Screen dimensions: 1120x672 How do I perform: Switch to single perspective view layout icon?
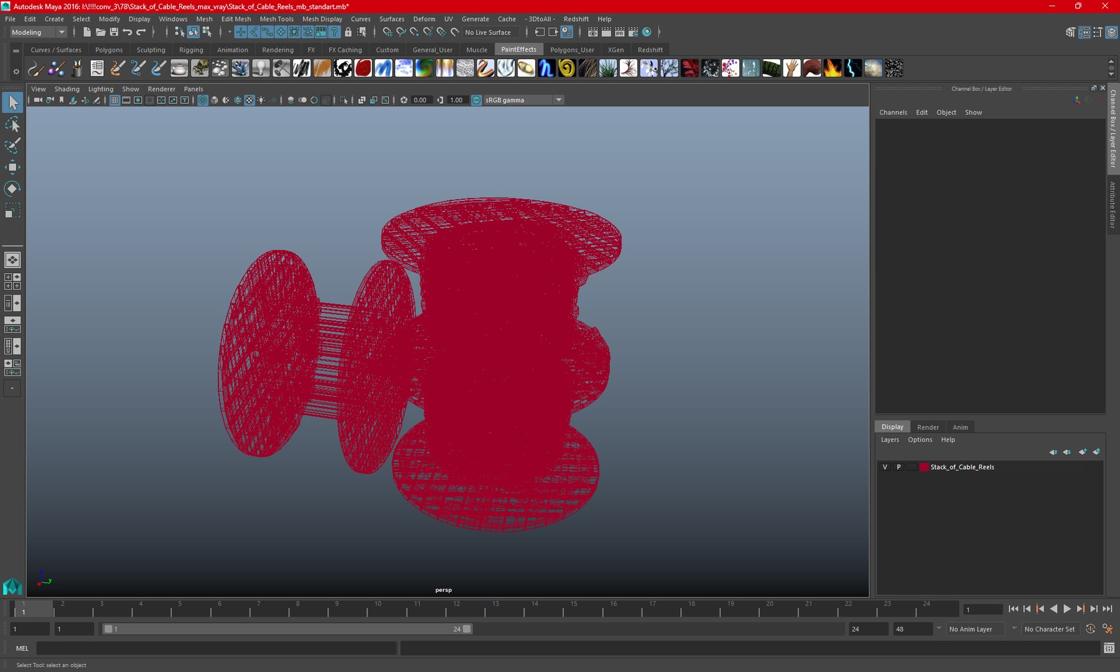(x=12, y=260)
